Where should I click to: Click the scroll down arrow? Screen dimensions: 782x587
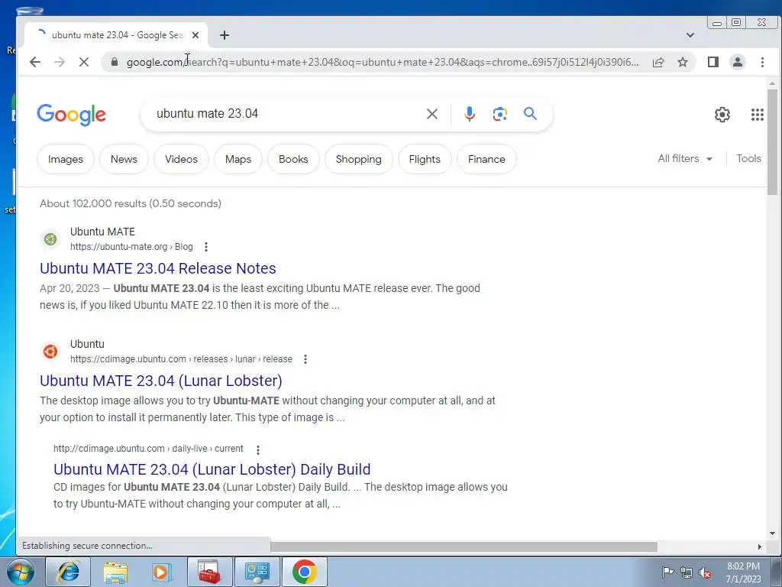pos(772,533)
